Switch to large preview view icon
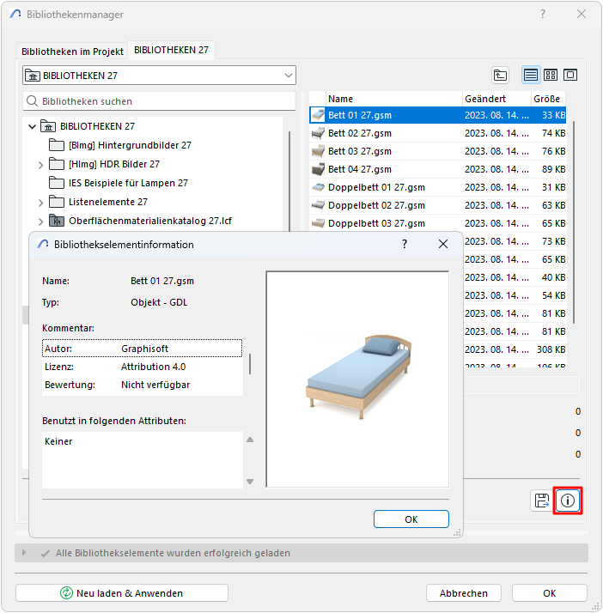The width and height of the screenshot is (603, 613). (x=570, y=75)
